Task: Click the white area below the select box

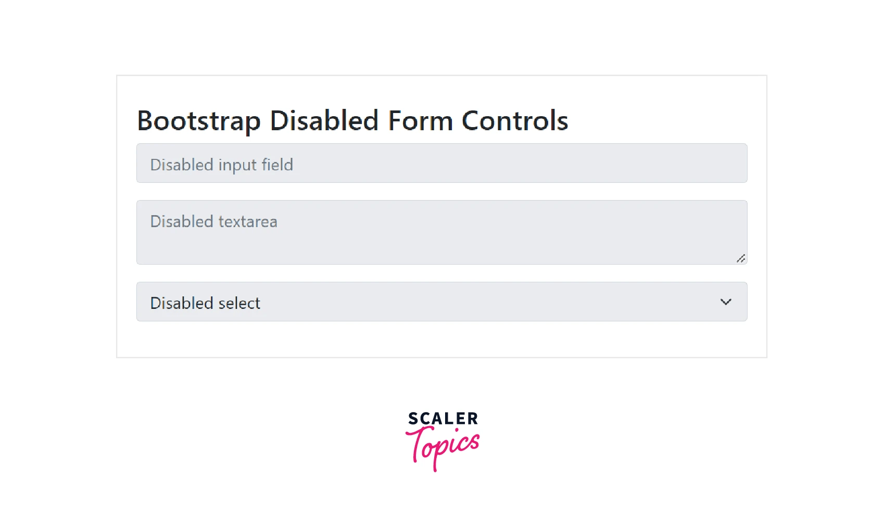Action: coord(441,339)
